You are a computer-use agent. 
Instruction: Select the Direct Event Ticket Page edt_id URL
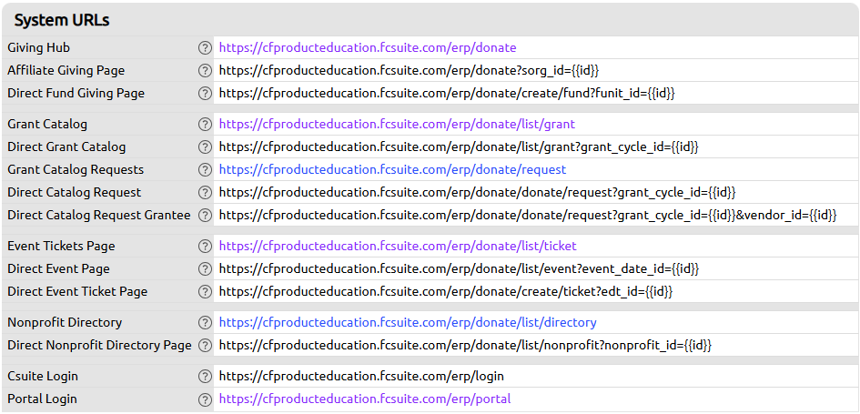(446, 292)
